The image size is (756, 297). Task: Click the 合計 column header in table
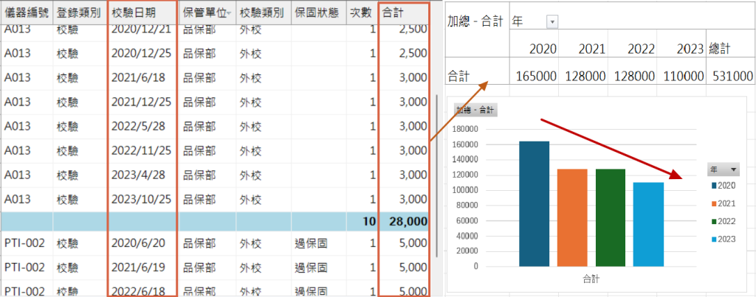pyautogui.click(x=402, y=13)
